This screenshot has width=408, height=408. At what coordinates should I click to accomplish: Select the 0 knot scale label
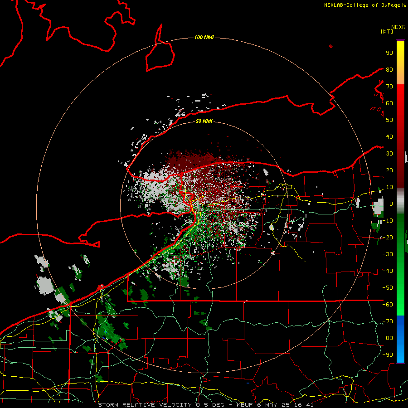391,204
